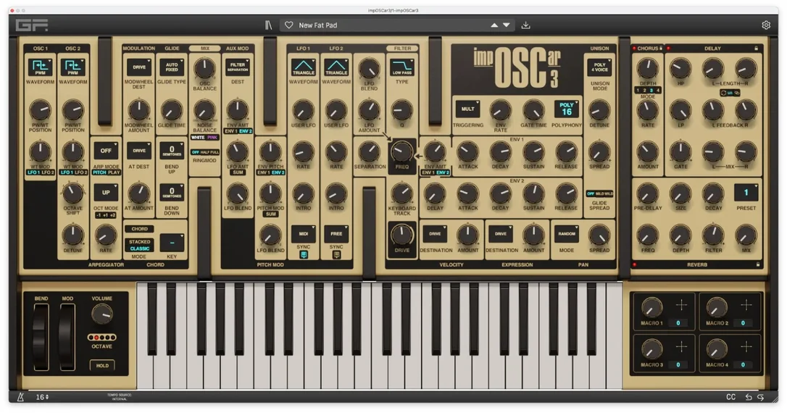Click the redo arrow icon
The image size is (787, 413).
click(761, 397)
